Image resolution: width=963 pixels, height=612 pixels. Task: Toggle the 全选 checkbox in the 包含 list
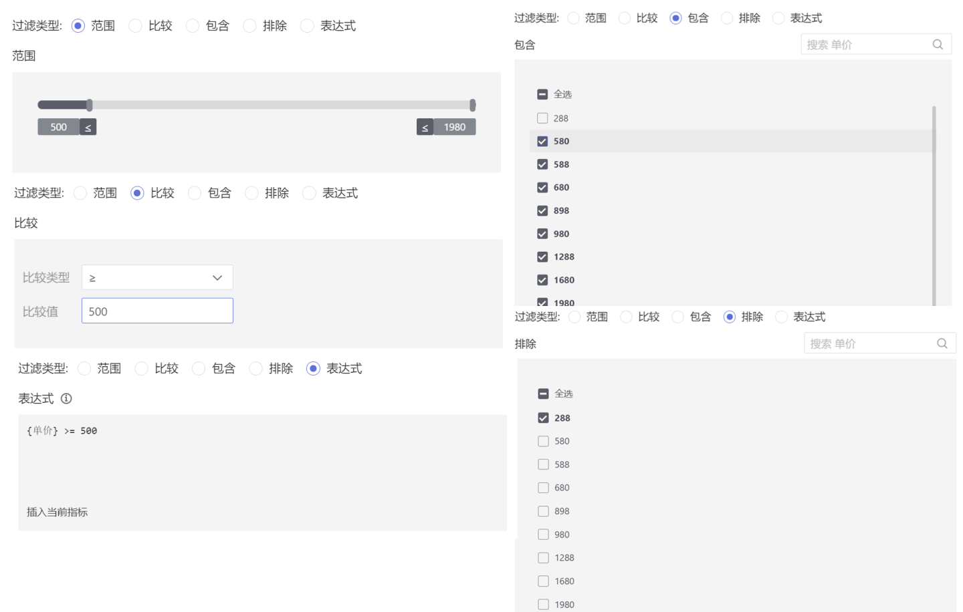[x=542, y=94]
